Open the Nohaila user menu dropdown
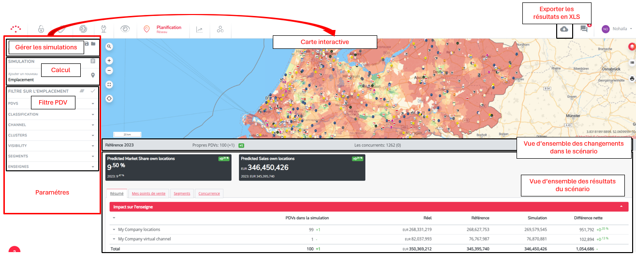This screenshot has height=270, width=636. 622,29
